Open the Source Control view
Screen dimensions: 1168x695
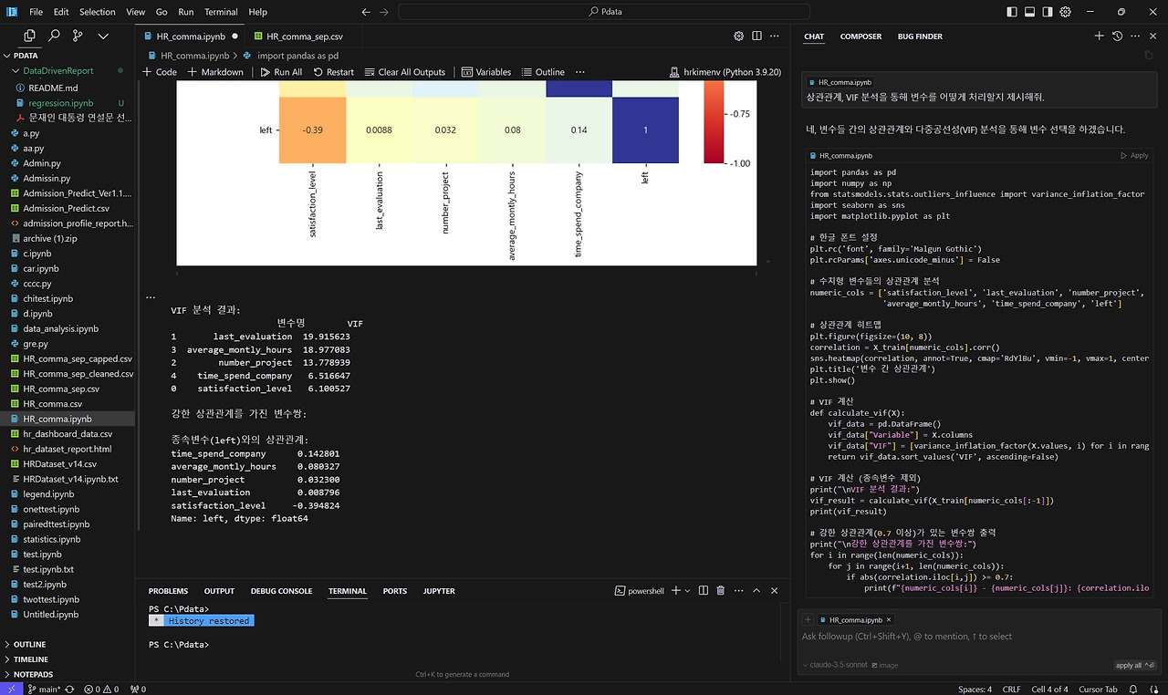pyautogui.click(x=78, y=36)
